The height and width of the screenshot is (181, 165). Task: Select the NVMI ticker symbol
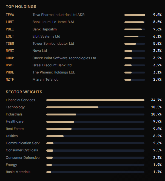click(x=10, y=51)
